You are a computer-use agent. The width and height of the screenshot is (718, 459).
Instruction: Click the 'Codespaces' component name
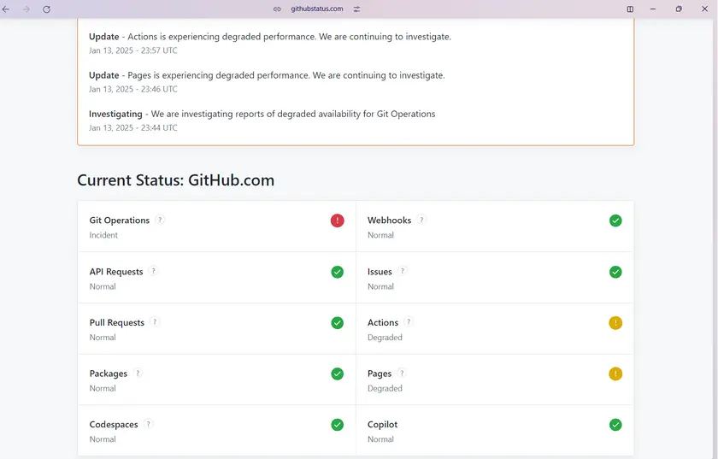pos(114,425)
